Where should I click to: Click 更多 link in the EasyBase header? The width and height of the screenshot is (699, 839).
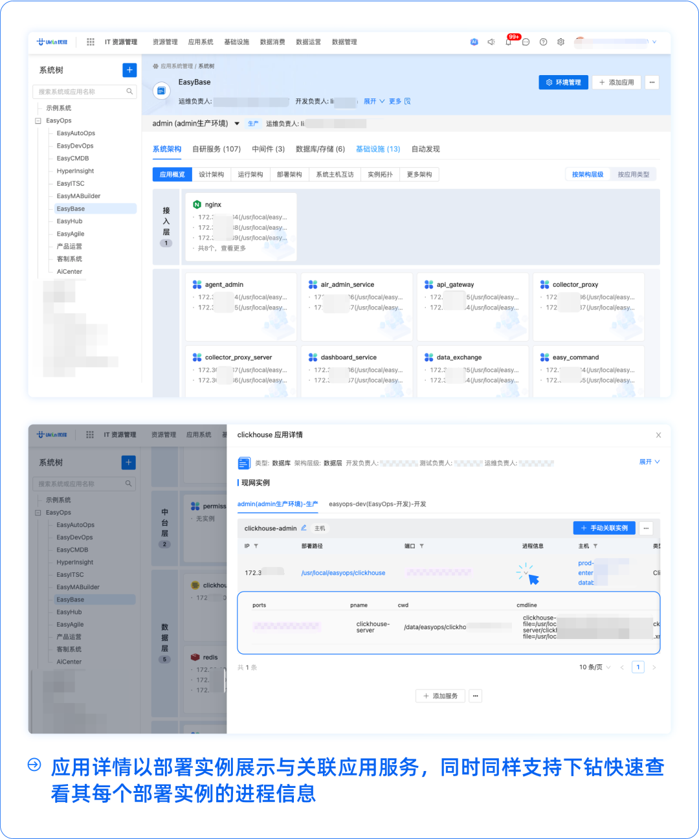[x=395, y=102]
